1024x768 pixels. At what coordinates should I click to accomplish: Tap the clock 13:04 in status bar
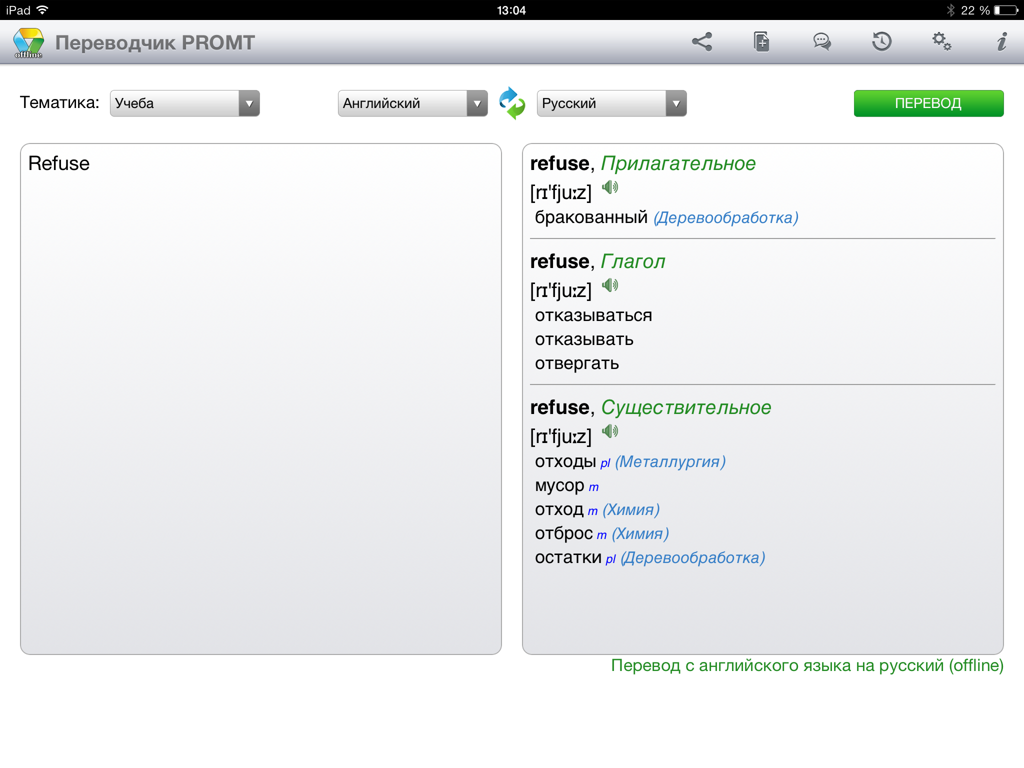[x=511, y=10]
